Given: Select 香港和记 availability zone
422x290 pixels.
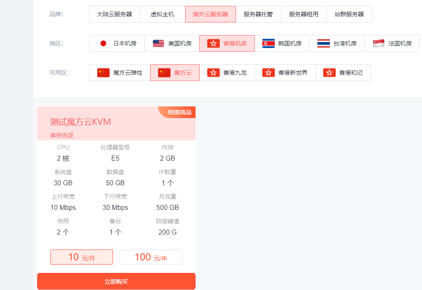Looking at the screenshot, I should click(x=343, y=73).
